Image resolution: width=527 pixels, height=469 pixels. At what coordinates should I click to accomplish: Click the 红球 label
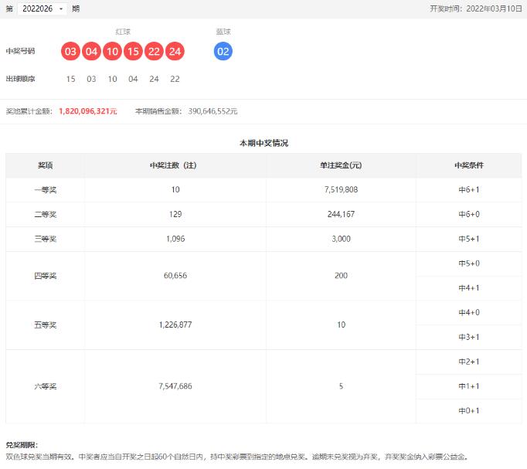[x=123, y=32]
